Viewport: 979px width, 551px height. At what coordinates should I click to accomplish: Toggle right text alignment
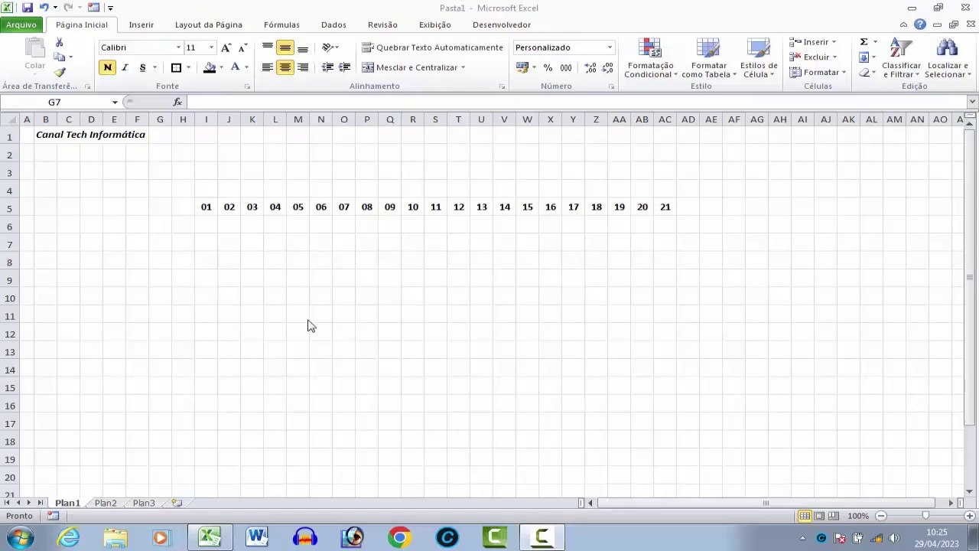click(303, 67)
